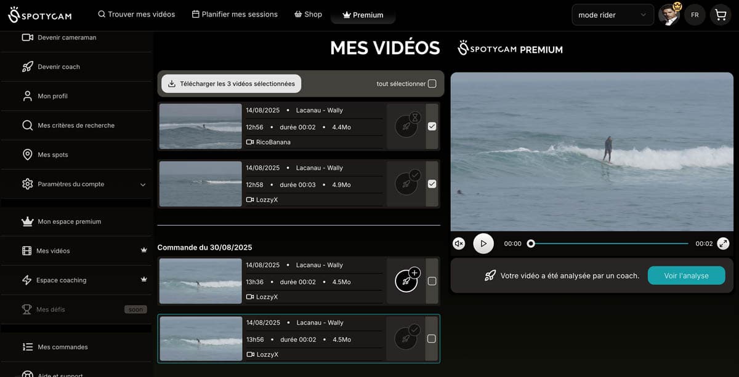Image resolution: width=739 pixels, height=377 pixels.
Task: Open the coach analysis with Voir l'analyse
Action: pos(686,276)
